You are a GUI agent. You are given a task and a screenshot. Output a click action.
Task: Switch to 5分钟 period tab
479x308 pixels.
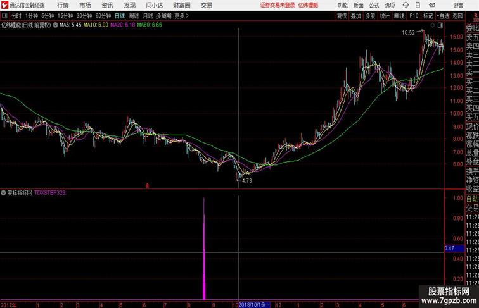tap(48, 16)
